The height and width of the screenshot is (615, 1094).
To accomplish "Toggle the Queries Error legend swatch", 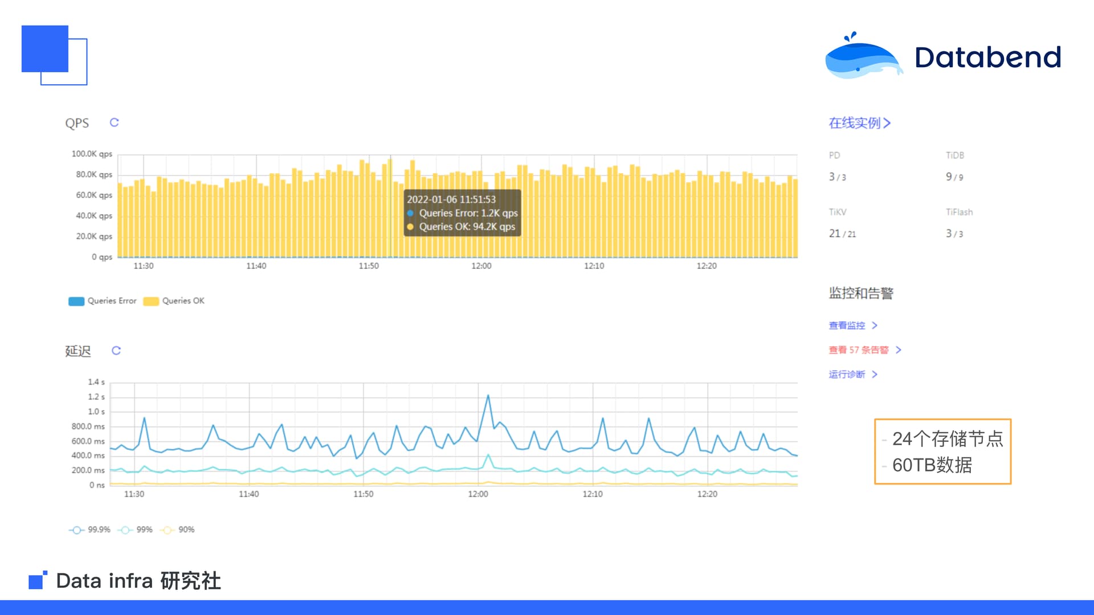I will pyautogui.click(x=76, y=301).
